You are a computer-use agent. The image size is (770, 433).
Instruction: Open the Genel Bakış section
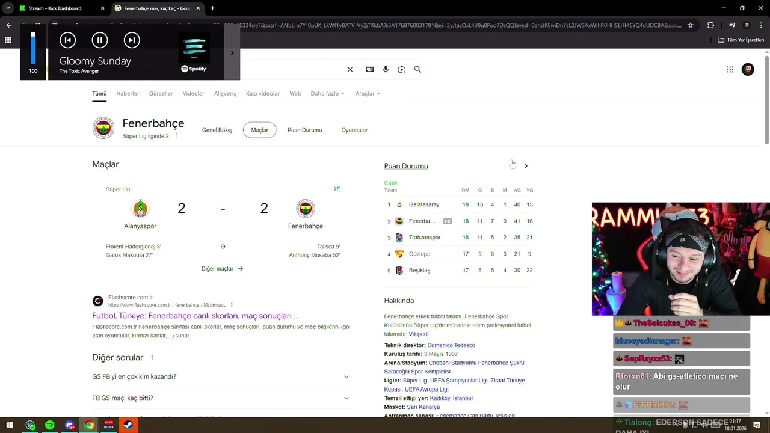click(217, 130)
